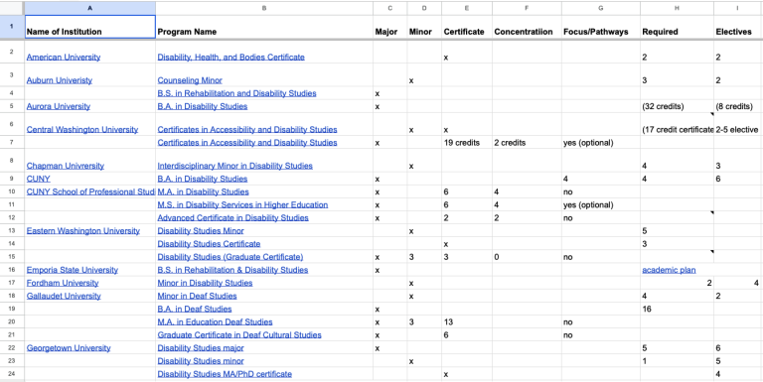Open the academic plan link

click(669, 270)
